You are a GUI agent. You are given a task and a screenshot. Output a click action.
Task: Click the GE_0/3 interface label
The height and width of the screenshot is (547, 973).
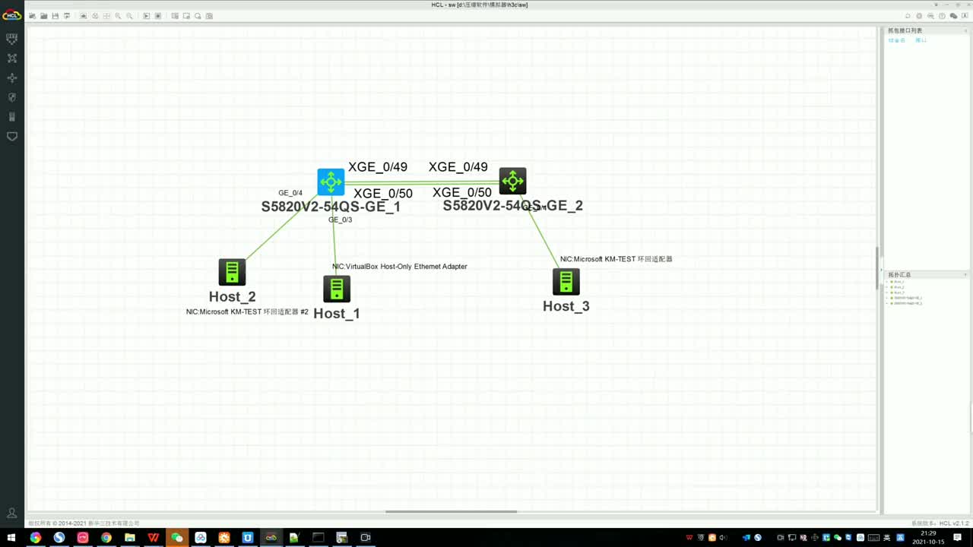[x=340, y=220]
